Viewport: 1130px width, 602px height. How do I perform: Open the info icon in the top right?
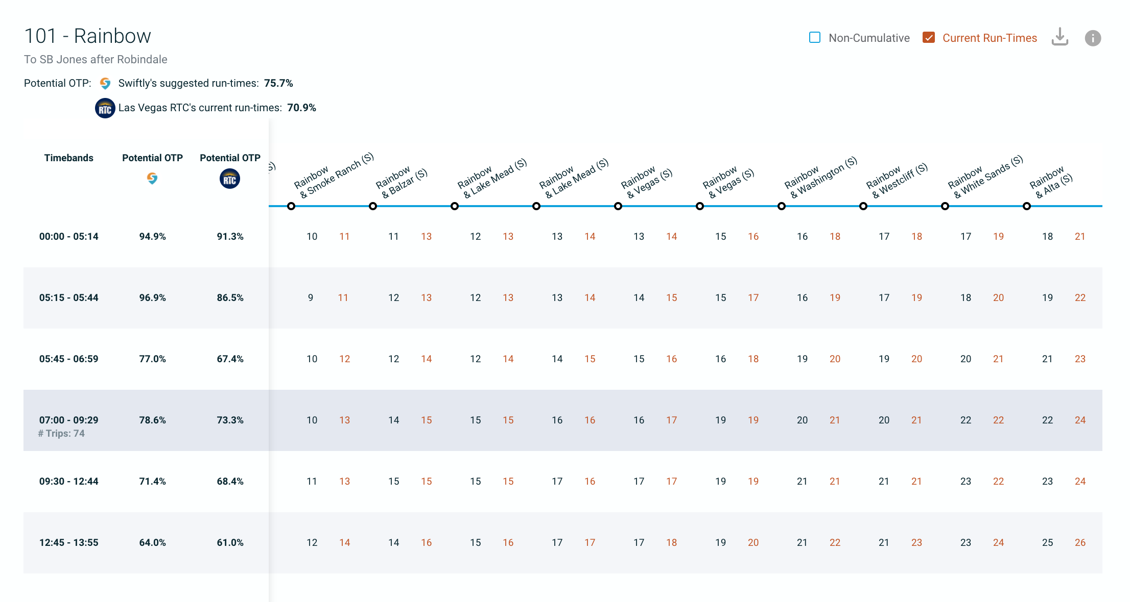[1093, 38]
